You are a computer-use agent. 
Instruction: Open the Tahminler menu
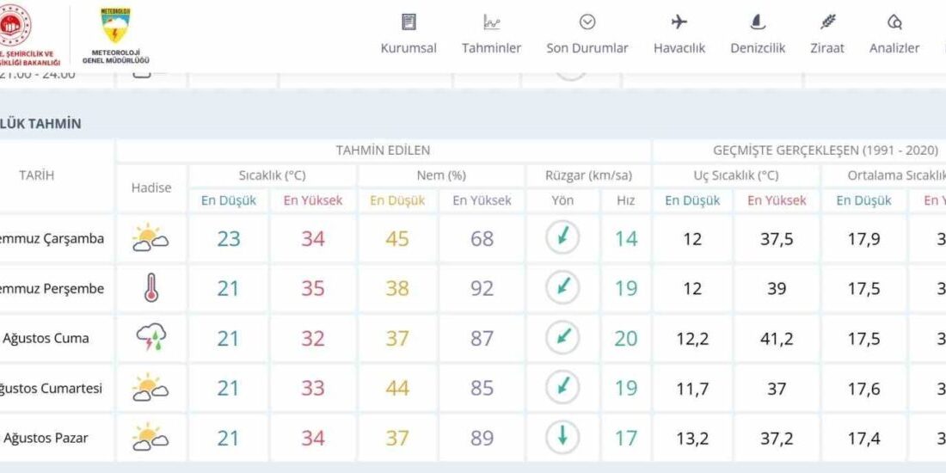(491, 48)
